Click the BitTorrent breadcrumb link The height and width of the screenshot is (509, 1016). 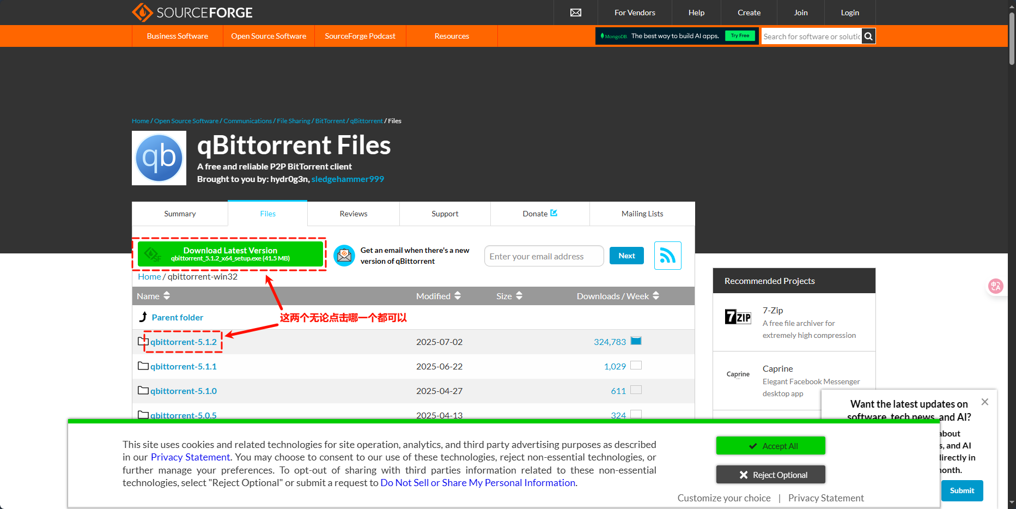pos(330,121)
